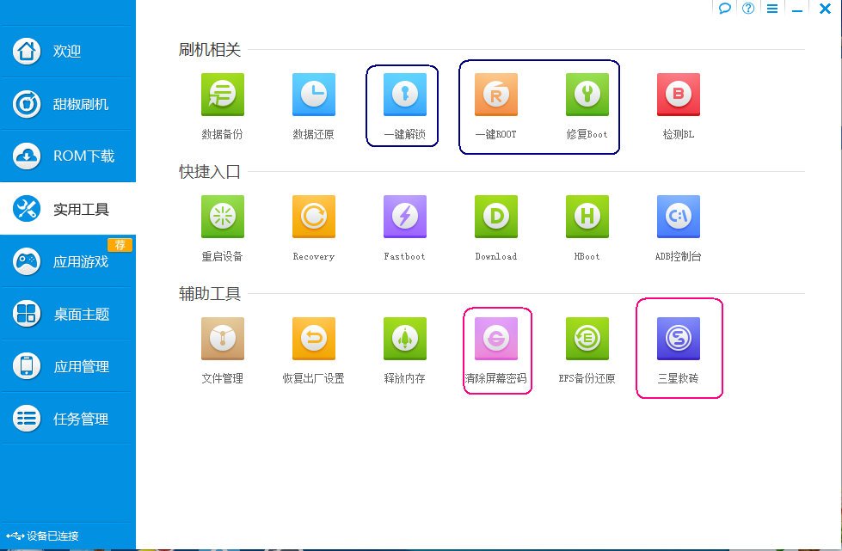This screenshot has width=842, height=551.
Task: Click the 恢复出厂设置 factory reset icon
Action: [314, 339]
